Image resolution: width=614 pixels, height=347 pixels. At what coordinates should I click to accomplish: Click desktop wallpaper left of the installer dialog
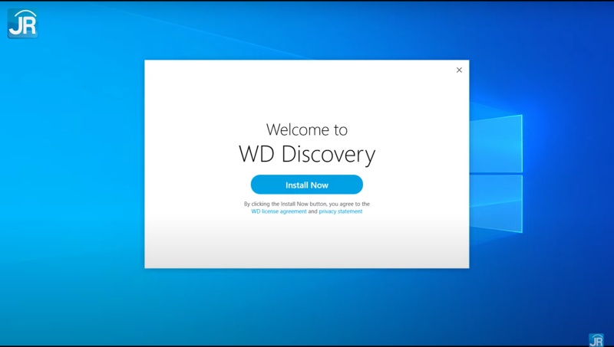click(x=73, y=176)
